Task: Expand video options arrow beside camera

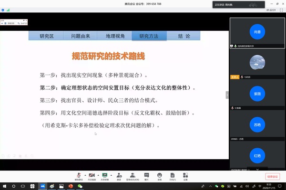Action: (x=97, y=175)
